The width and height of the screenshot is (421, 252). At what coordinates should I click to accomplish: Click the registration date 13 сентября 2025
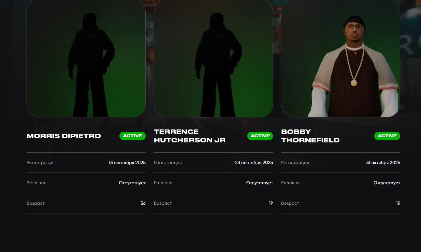127,163
